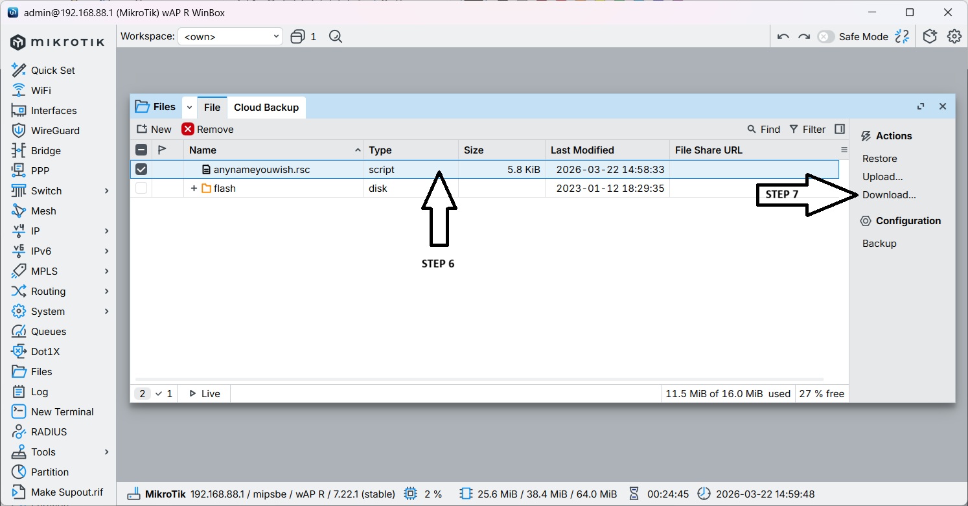Screen dimensions: 968x506
Task: Open the Files window tab dropdown arrow
Action: [189, 107]
